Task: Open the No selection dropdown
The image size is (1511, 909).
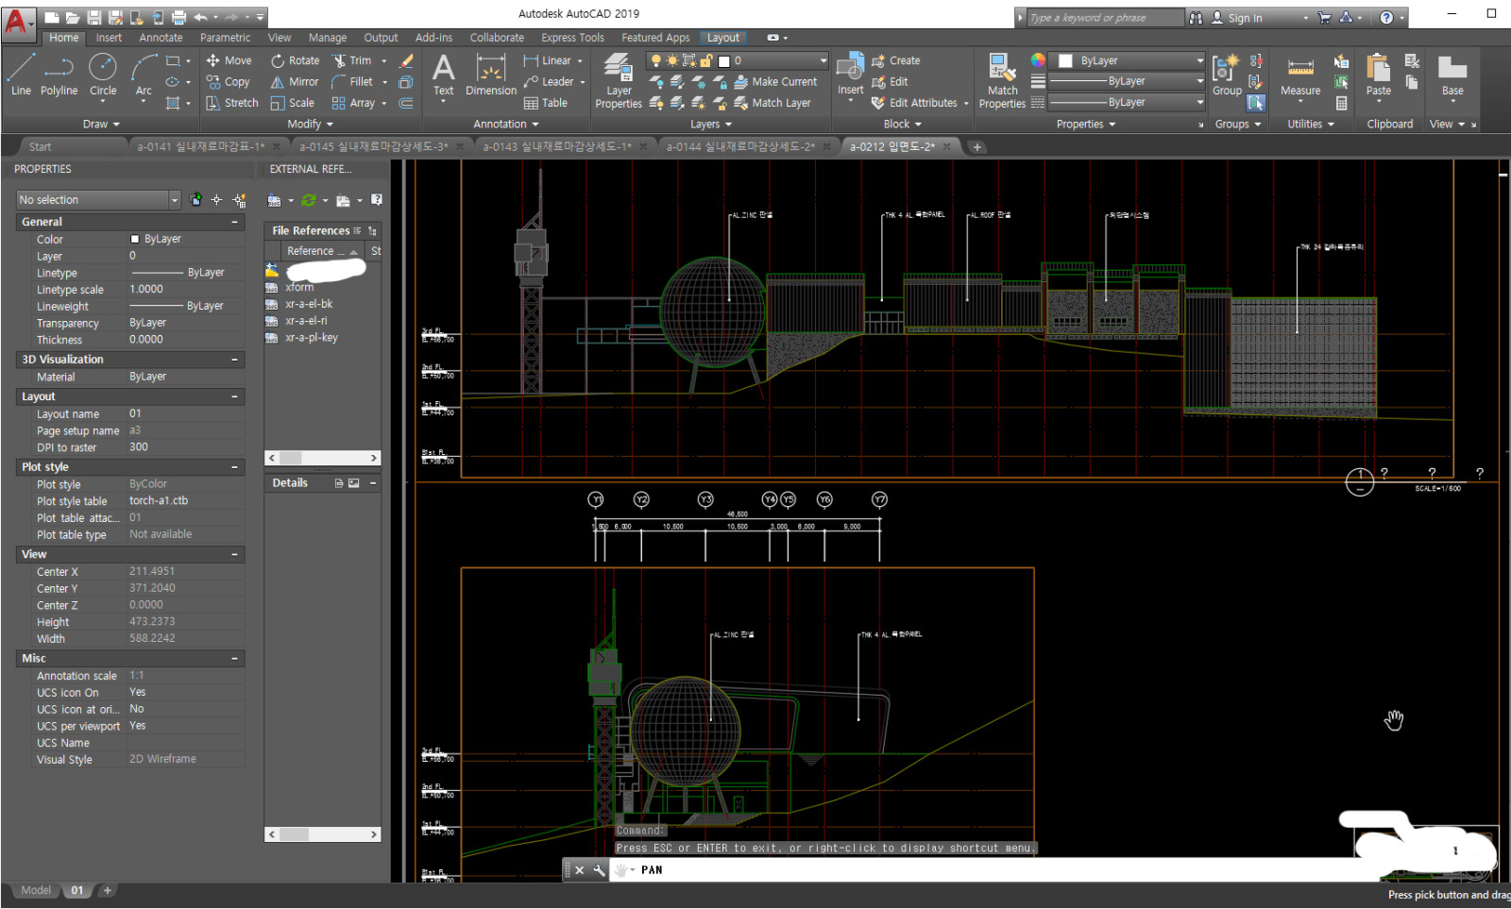Action: pyautogui.click(x=174, y=200)
